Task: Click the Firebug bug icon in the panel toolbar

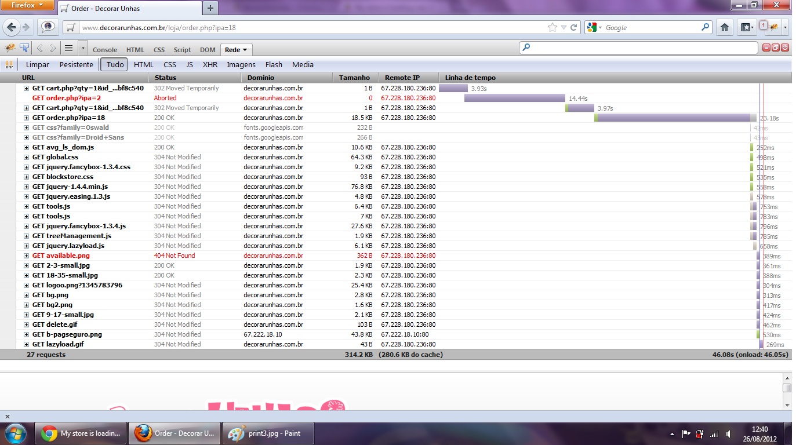Action: (9, 49)
